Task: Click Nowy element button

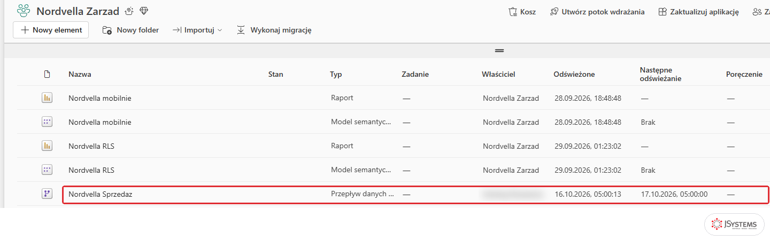Action: pos(51,30)
